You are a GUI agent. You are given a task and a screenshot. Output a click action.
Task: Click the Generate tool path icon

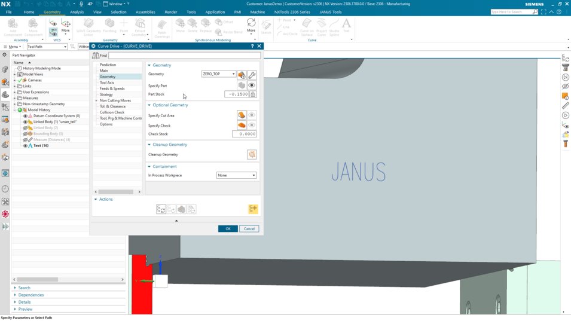coord(161,209)
